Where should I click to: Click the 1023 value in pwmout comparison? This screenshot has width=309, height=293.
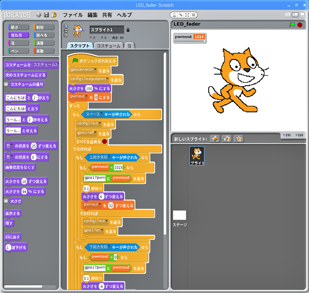point(118,167)
